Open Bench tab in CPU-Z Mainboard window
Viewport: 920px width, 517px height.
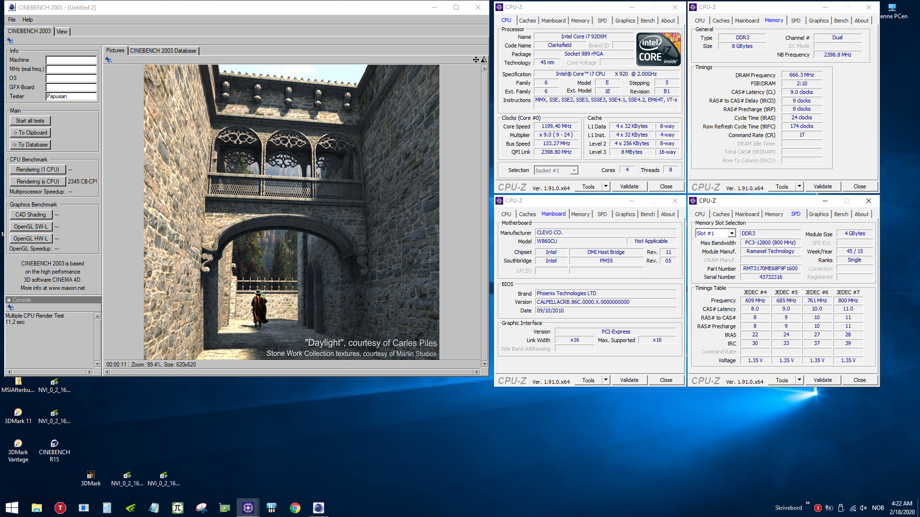[x=647, y=214]
